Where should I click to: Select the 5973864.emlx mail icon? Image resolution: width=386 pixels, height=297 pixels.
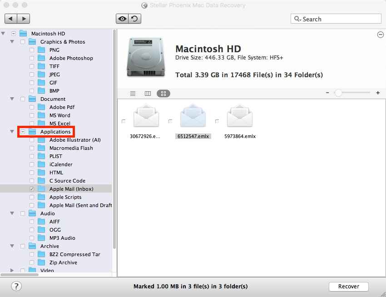point(240,115)
